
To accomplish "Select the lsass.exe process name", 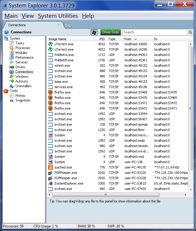I will click(61, 82).
